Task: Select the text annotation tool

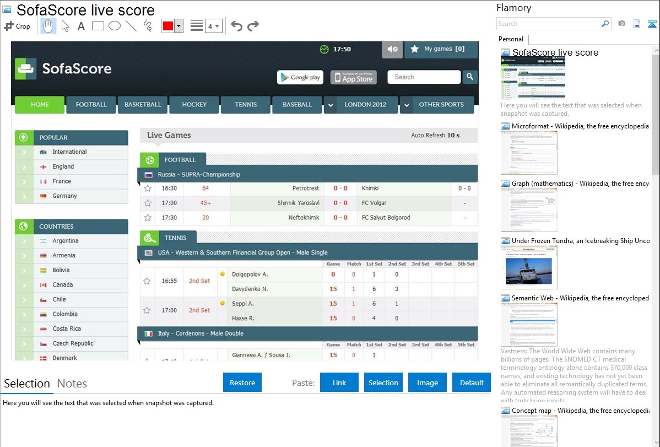Action: click(81, 26)
